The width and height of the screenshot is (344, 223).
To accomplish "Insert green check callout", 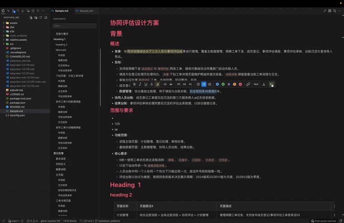I will point(223,84).
